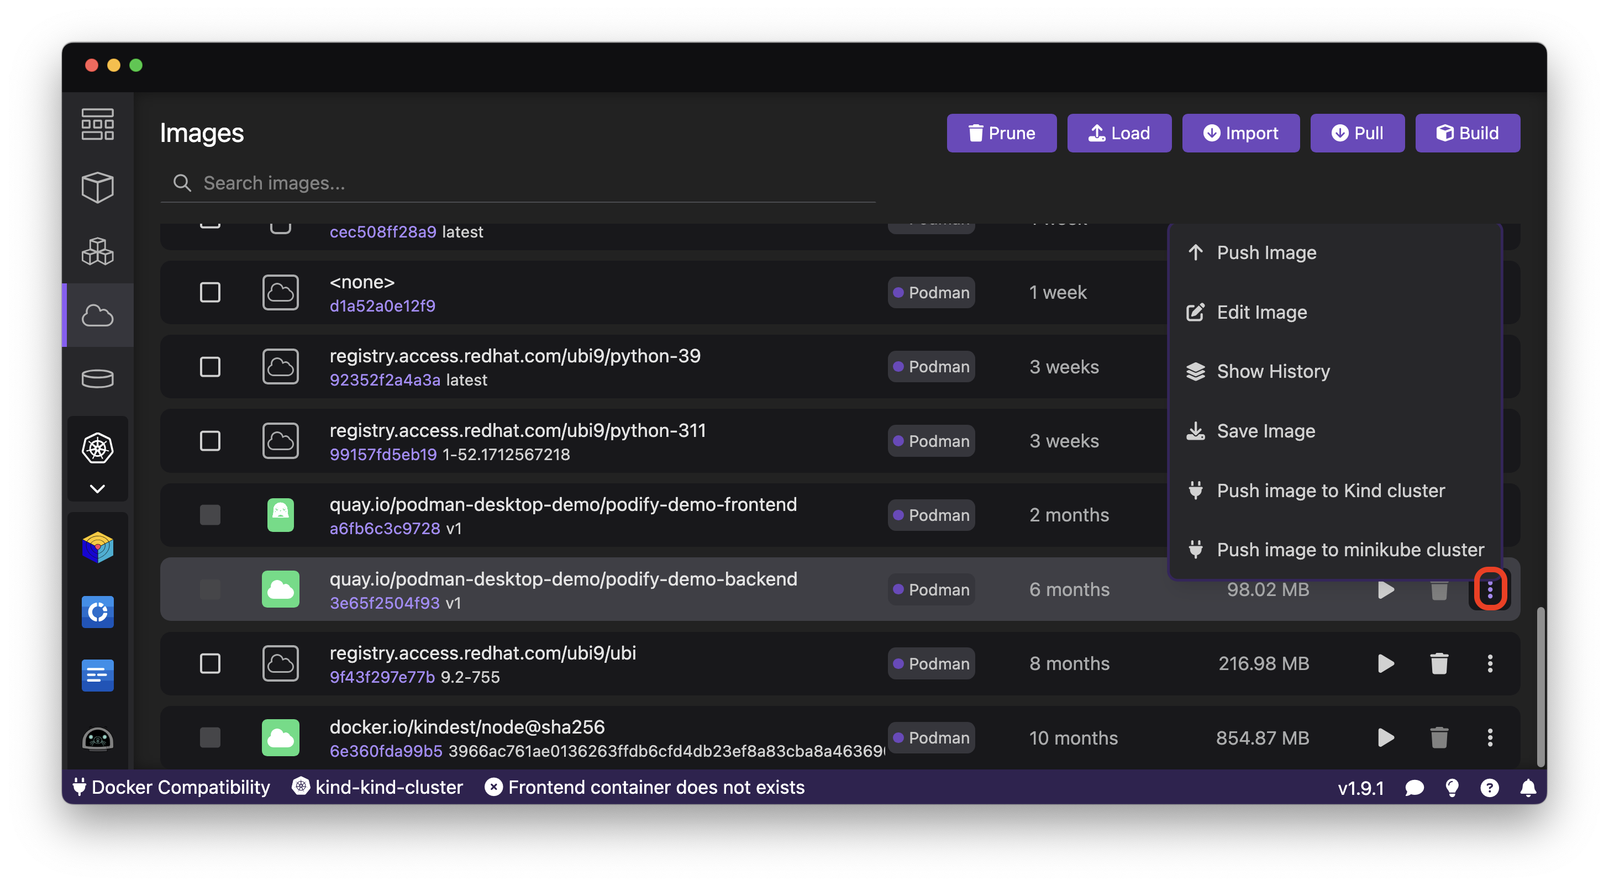
Task: Toggle the kebab menu for podify-demo-backend
Action: click(x=1490, y=589)
